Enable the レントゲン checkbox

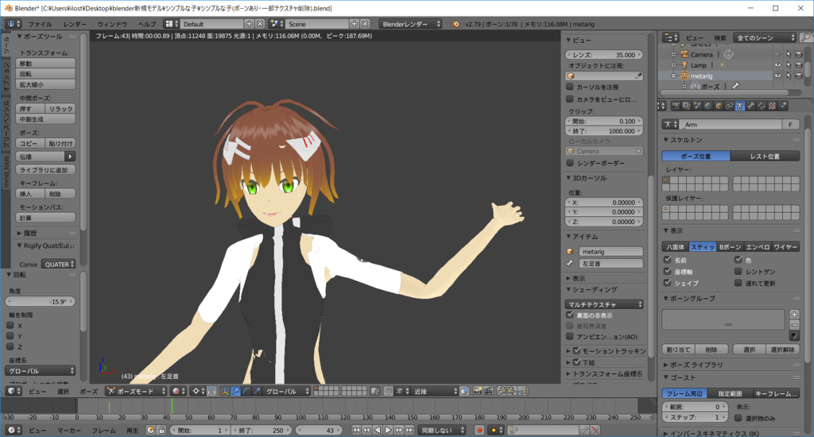pos(738,271)
